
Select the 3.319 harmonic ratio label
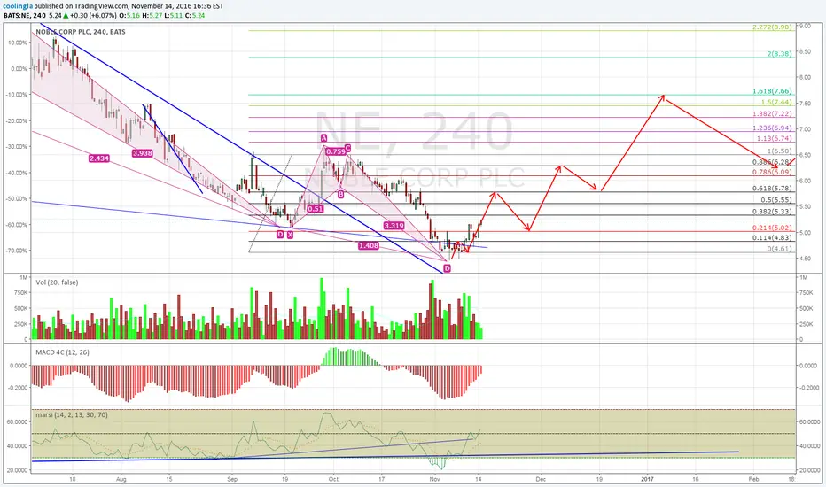[394, 225]
